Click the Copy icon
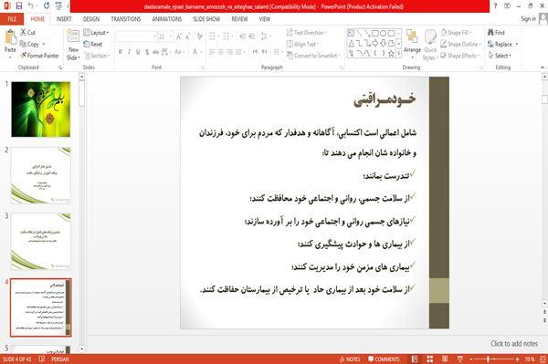Screen dimensions: 548x364 [x=23, y=44]
